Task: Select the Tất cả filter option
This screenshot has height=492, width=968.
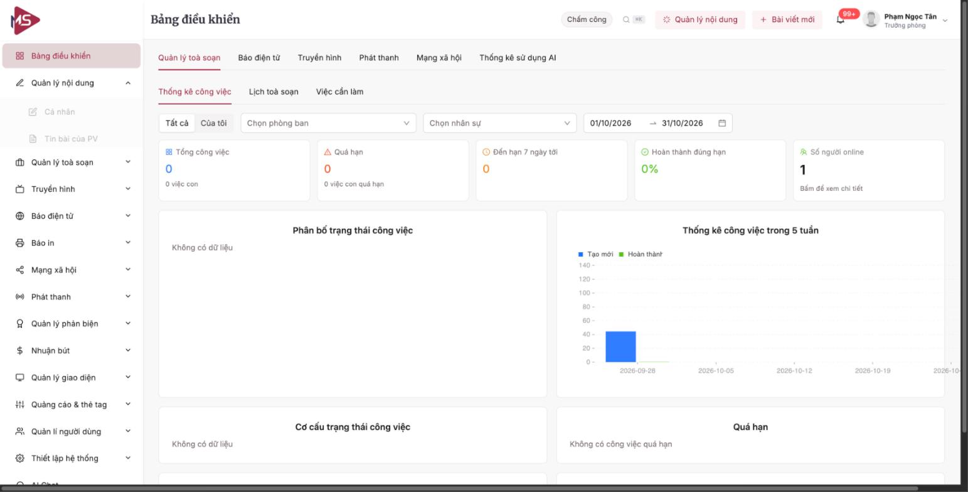Action: pos(177,123)
